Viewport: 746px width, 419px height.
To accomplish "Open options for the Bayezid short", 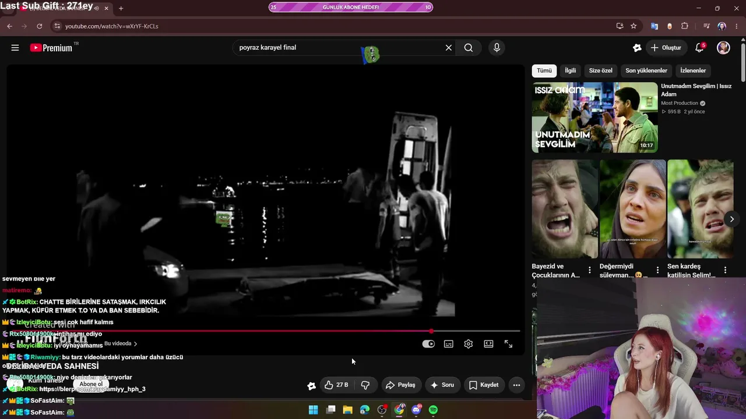I will pos(590,270).
